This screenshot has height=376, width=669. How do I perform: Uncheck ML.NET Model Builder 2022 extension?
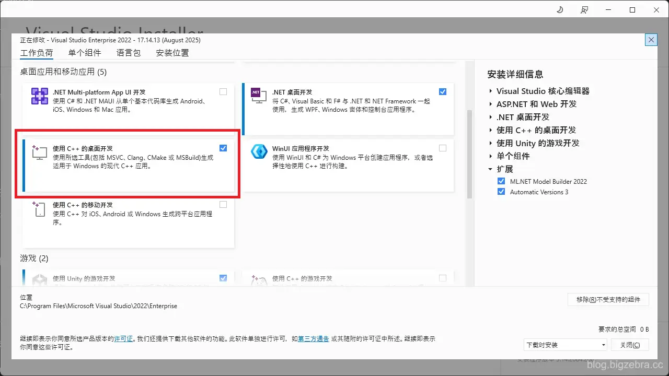click(x=501, y=181)
